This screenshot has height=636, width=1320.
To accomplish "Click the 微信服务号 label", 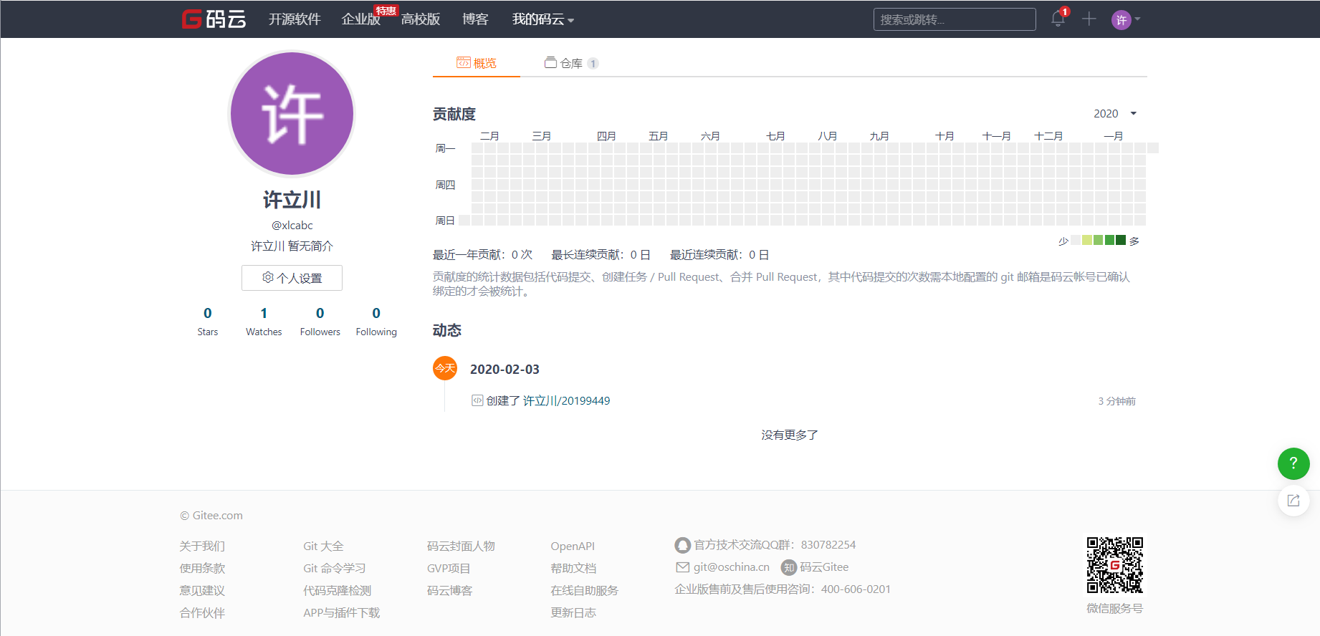I will tap(1114, 608).
